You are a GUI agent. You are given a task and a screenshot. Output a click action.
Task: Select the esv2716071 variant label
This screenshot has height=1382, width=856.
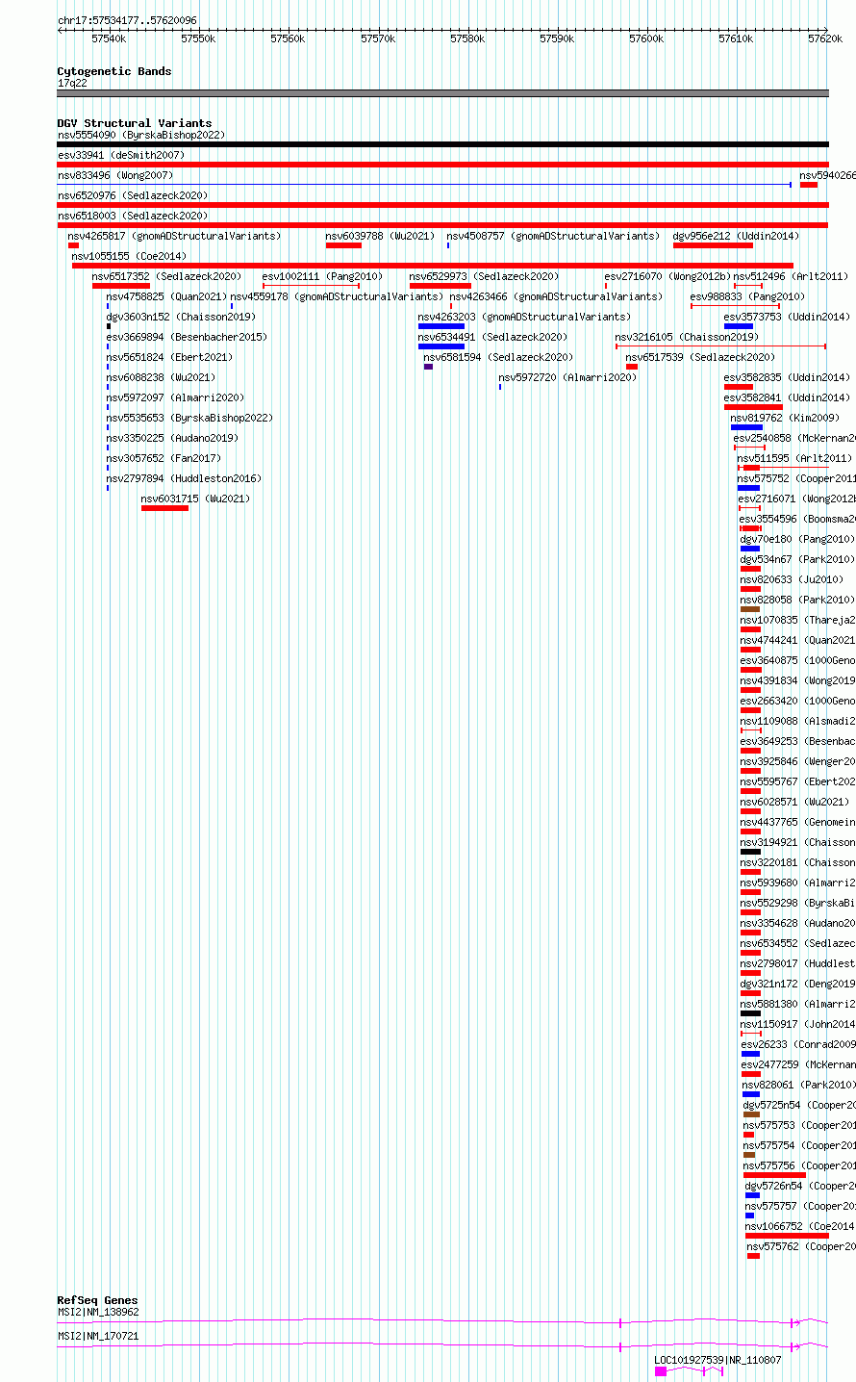(x=797, y=499)
